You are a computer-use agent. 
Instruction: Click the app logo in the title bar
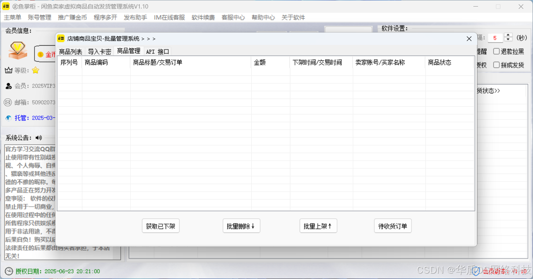[6, 7]
